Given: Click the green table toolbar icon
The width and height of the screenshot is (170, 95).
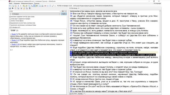Looking at the screenshot, I should [x=37, y=6].
